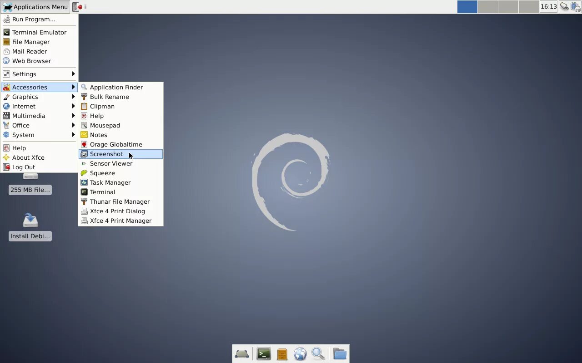The width and height of the screenshot is (582, 363).
Task: Launch Notes from Accessories submenu
Action: click(x=120, y=135)
